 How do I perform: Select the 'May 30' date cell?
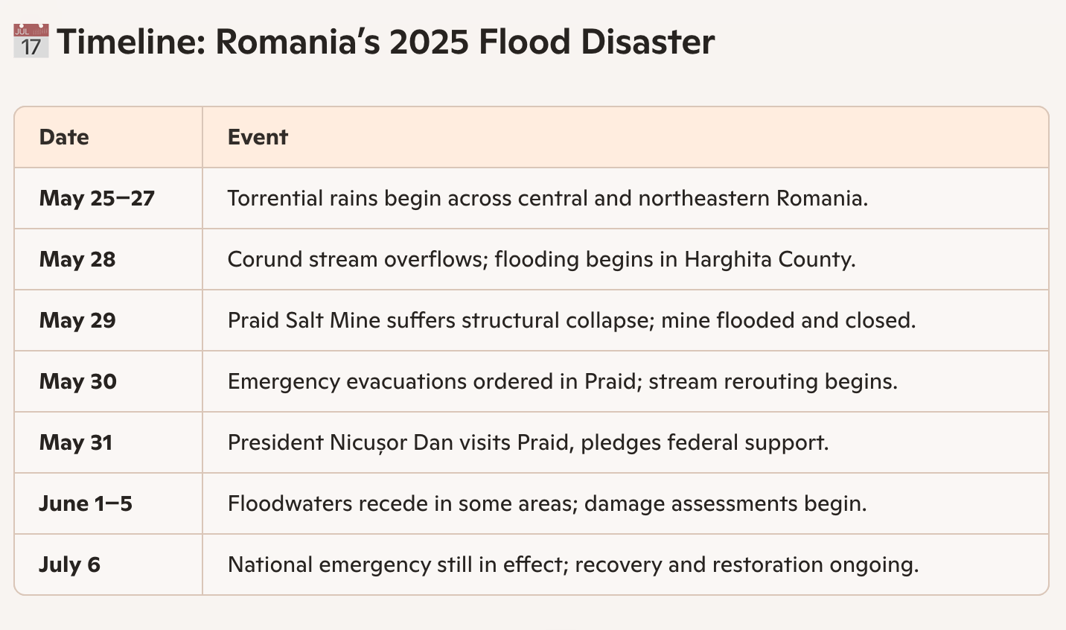(x=78, y=381)
